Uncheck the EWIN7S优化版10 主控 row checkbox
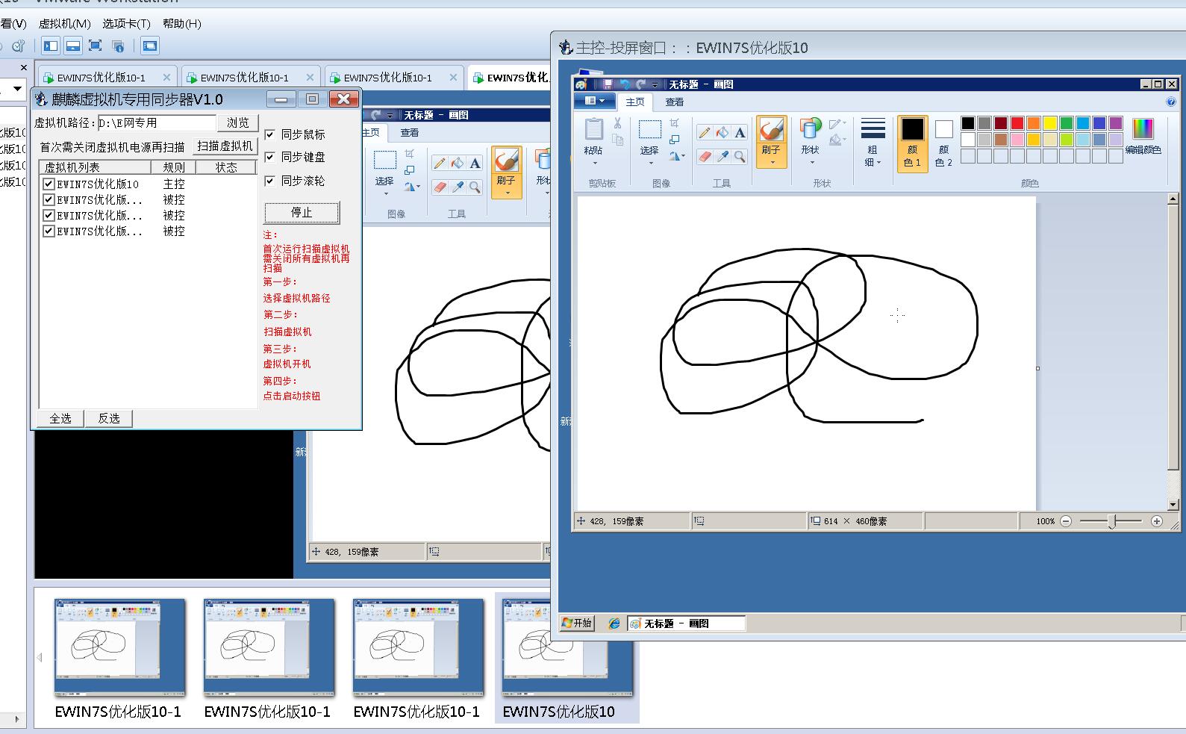The width and height of the screenshot is (1186, 734). tap(49, 184)
